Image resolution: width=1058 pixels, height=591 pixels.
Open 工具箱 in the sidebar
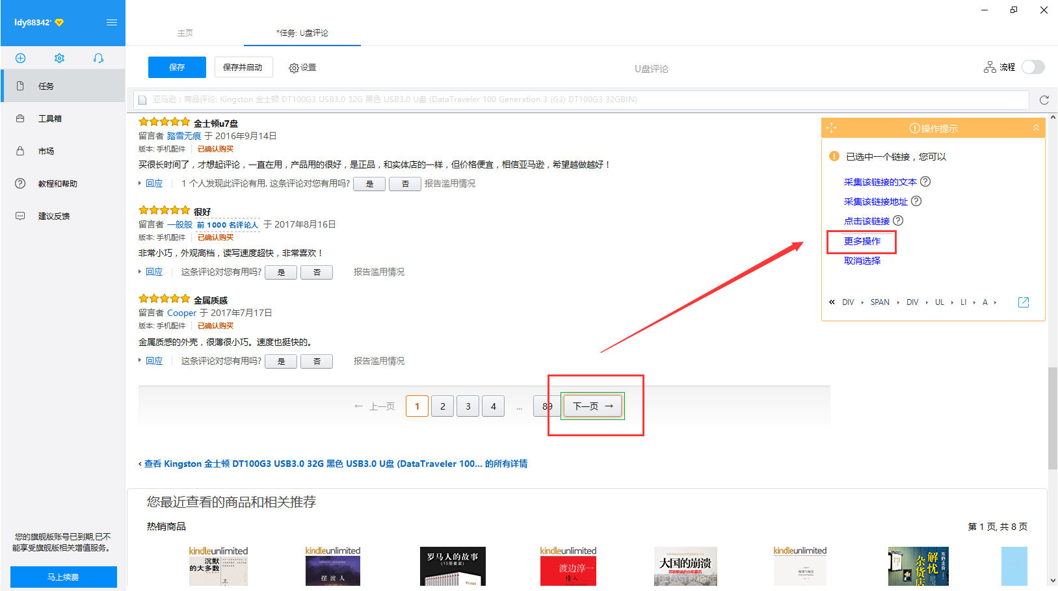(63, 118)
